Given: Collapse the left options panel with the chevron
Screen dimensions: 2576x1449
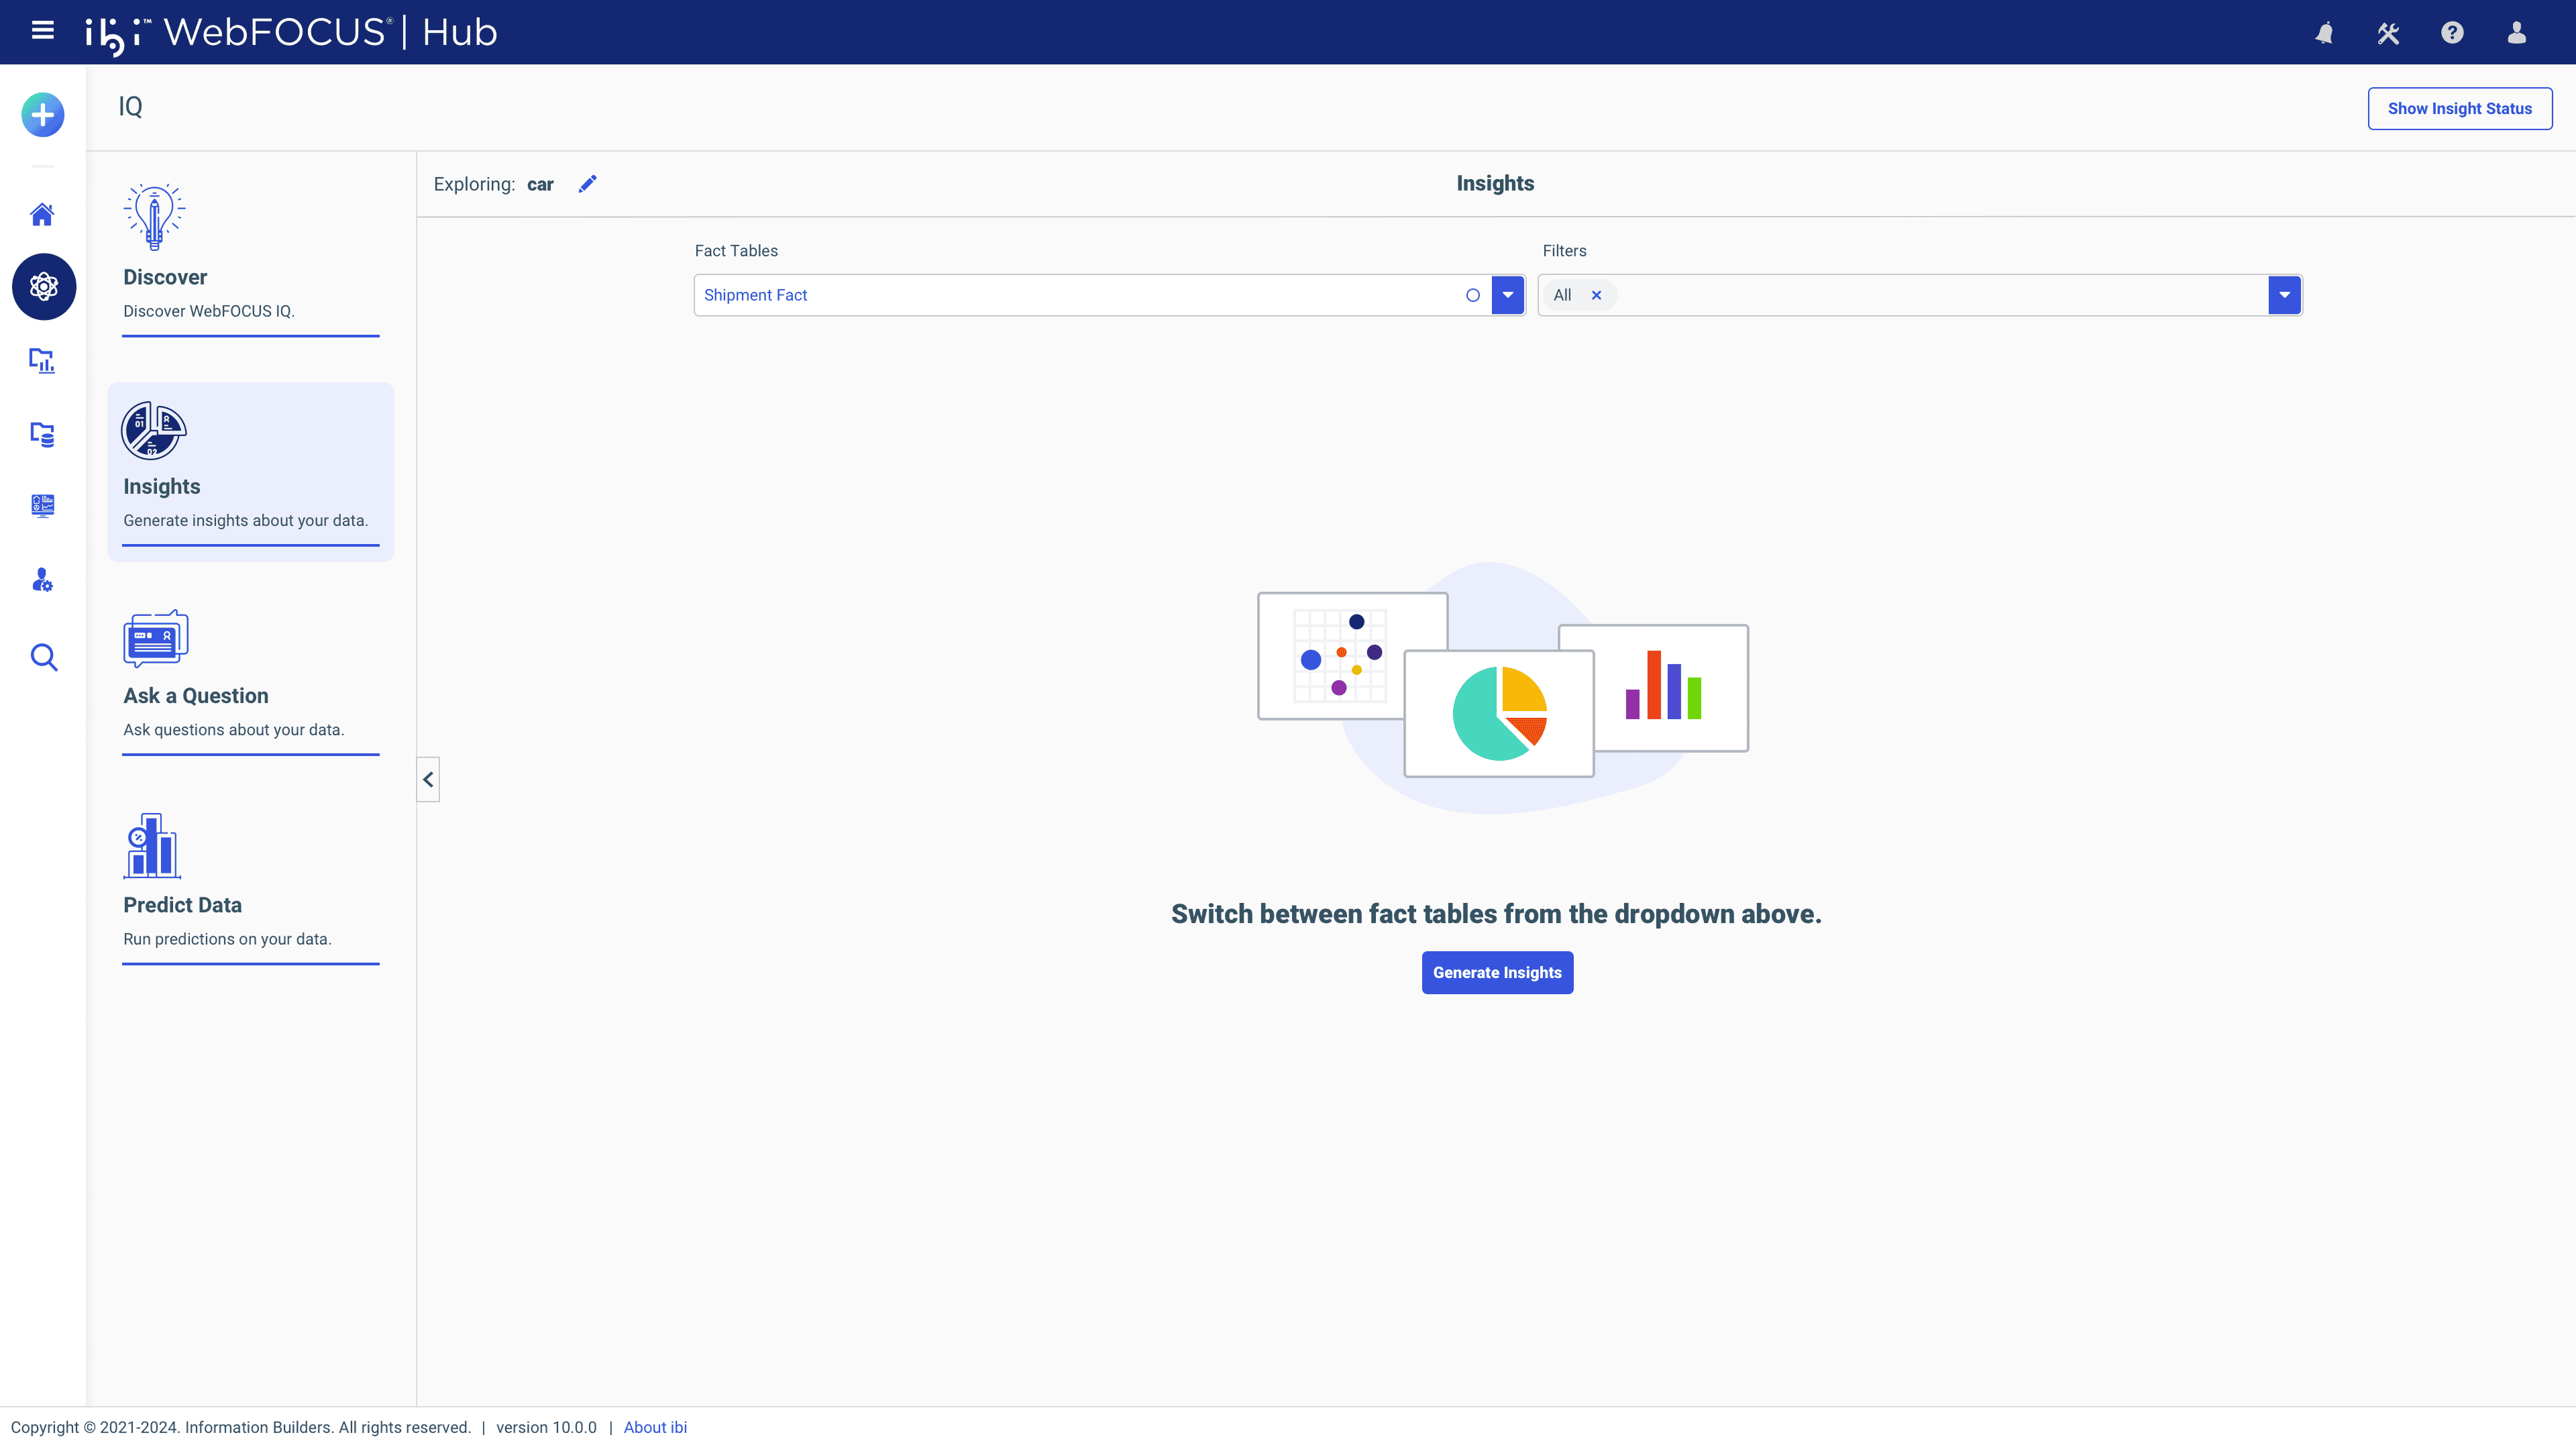Looking at the screenshot, I should (x=428, y=779).
